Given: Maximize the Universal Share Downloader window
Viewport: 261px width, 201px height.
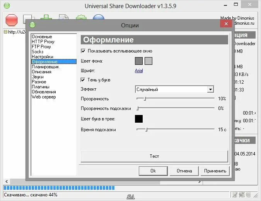Looking at the screenshot, I should 236,5.
